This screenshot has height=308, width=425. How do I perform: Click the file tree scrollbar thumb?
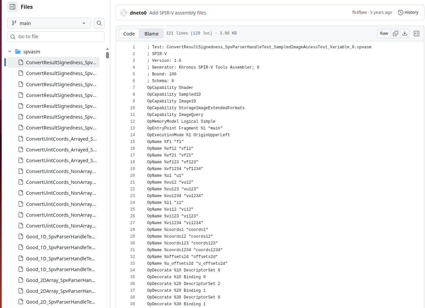pos(107,55)
